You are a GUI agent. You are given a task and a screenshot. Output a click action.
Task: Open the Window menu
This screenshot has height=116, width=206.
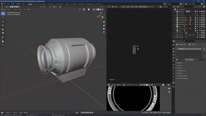coord(18,4)
